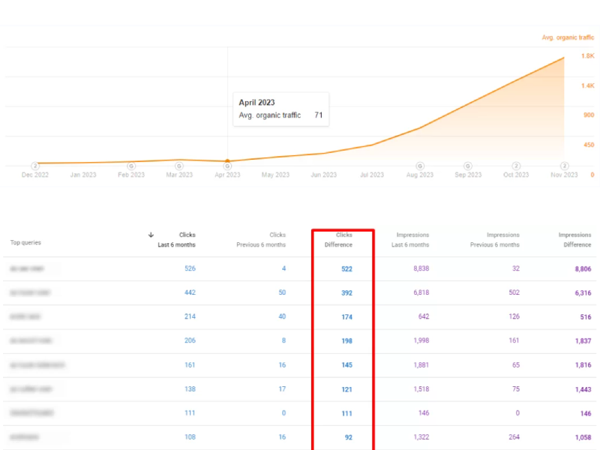Click the Impressions Difference column header
This screenshot has height=450, width=600.
coord(574,240)
